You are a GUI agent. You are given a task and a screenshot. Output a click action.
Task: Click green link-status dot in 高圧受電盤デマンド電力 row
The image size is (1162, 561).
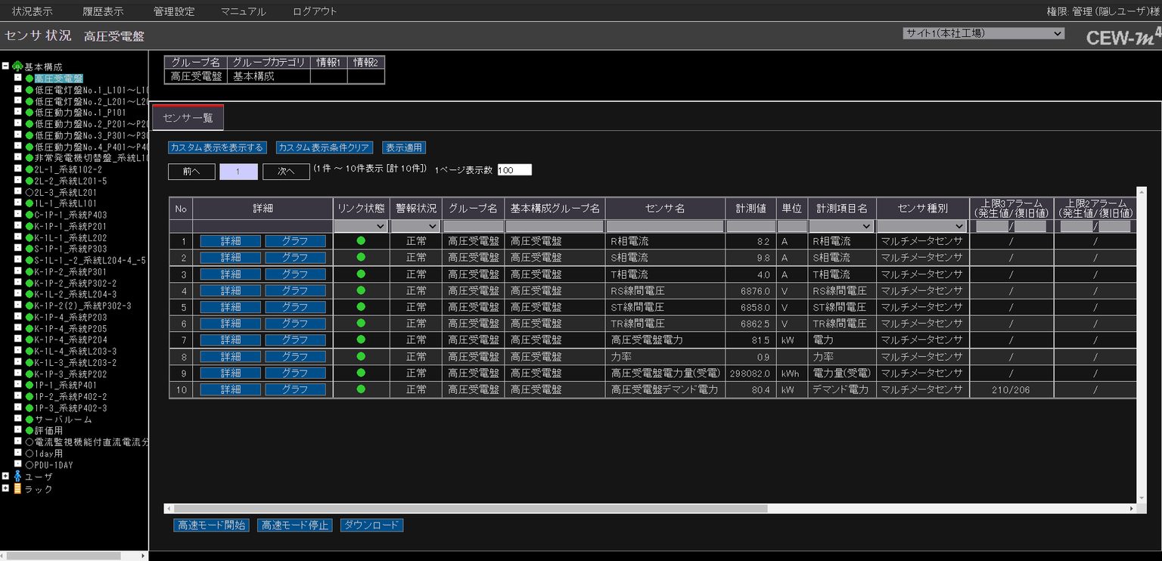[x=361, y=389]
